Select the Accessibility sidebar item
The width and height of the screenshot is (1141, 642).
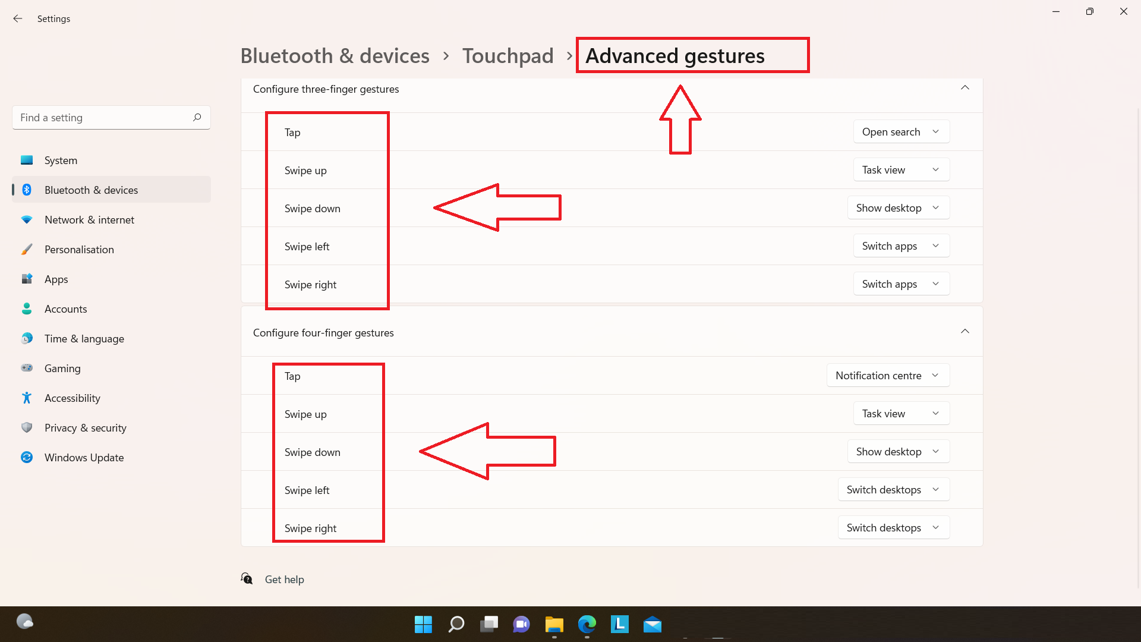(72, 398)
